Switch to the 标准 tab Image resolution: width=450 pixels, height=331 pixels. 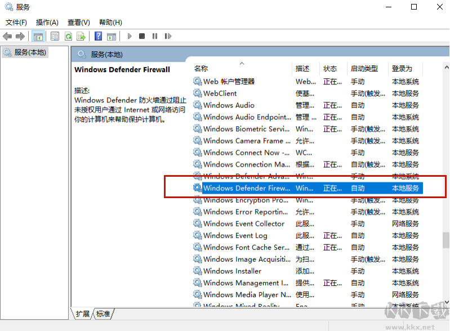click(103, 314)
